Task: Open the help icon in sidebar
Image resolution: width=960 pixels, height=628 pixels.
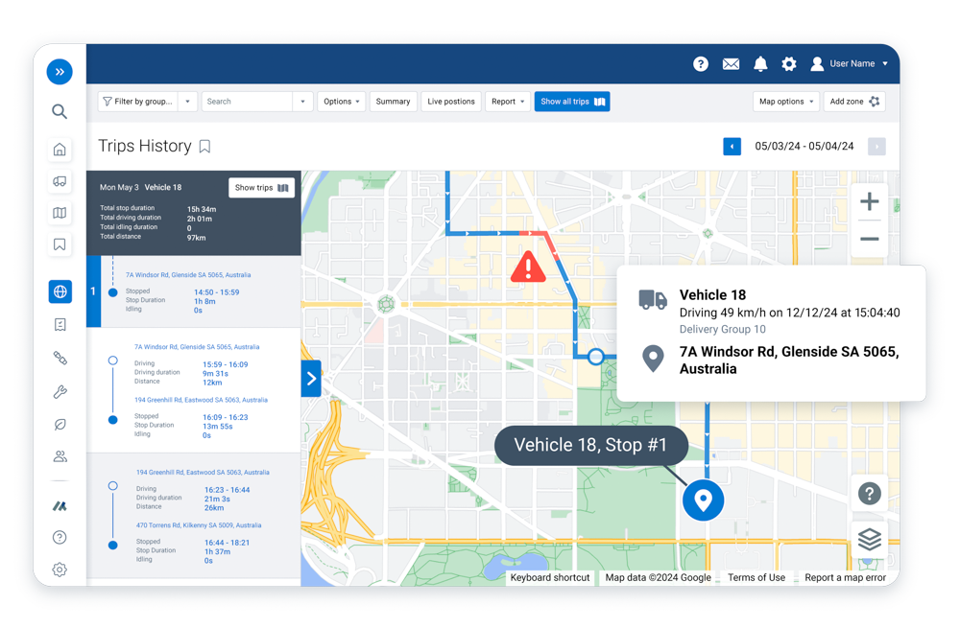Action: [60, 538]
